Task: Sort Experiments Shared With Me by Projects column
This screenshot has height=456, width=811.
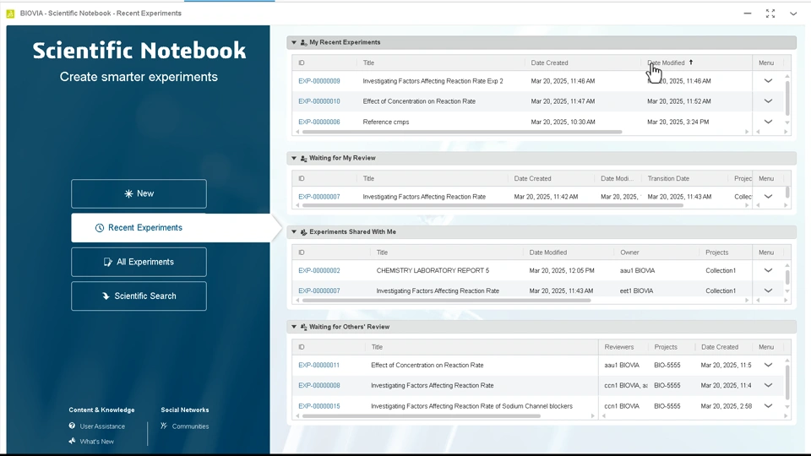Action: pos(717,252)
